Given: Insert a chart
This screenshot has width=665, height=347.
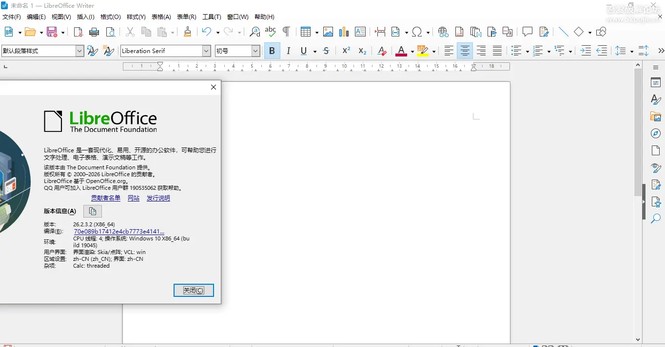Looking at the screenshot, I should tap(344, 32).
